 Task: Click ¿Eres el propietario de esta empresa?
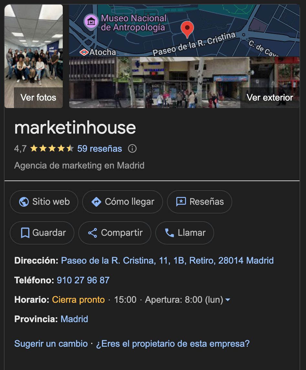click(x=173, y=343)
